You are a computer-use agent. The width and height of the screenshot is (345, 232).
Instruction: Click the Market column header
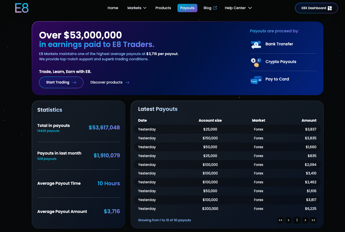pos(258,121)
